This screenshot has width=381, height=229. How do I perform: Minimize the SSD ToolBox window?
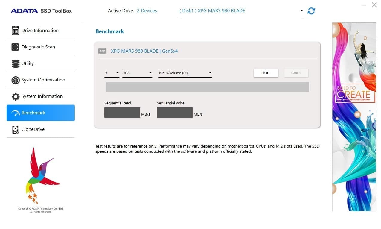tap(363, 5)
